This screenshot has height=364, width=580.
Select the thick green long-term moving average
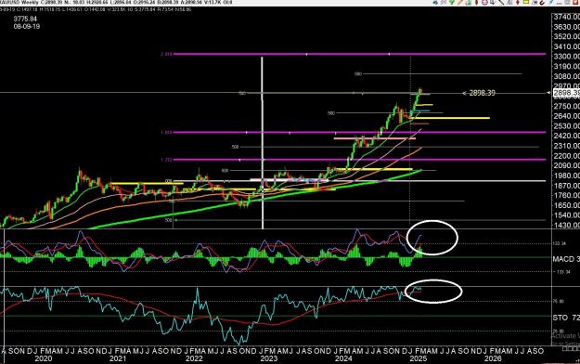click(255, 200)
